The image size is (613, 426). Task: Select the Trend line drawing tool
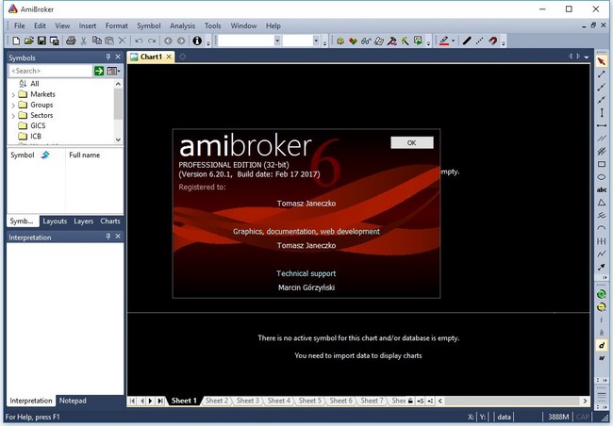point(602,74)
